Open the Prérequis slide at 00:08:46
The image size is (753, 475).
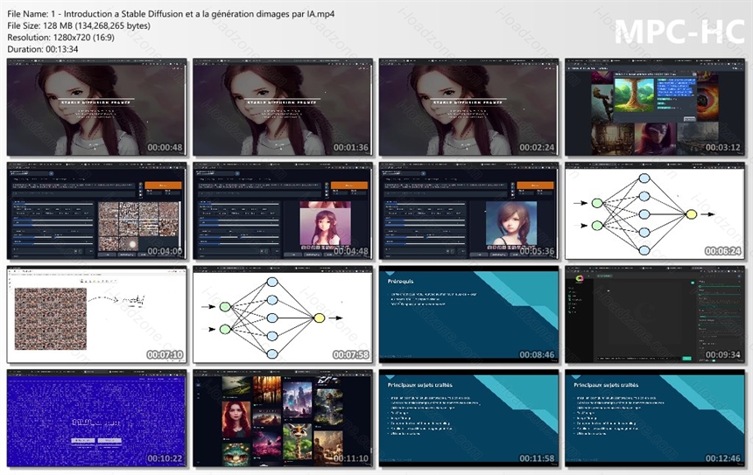point(468,314)
